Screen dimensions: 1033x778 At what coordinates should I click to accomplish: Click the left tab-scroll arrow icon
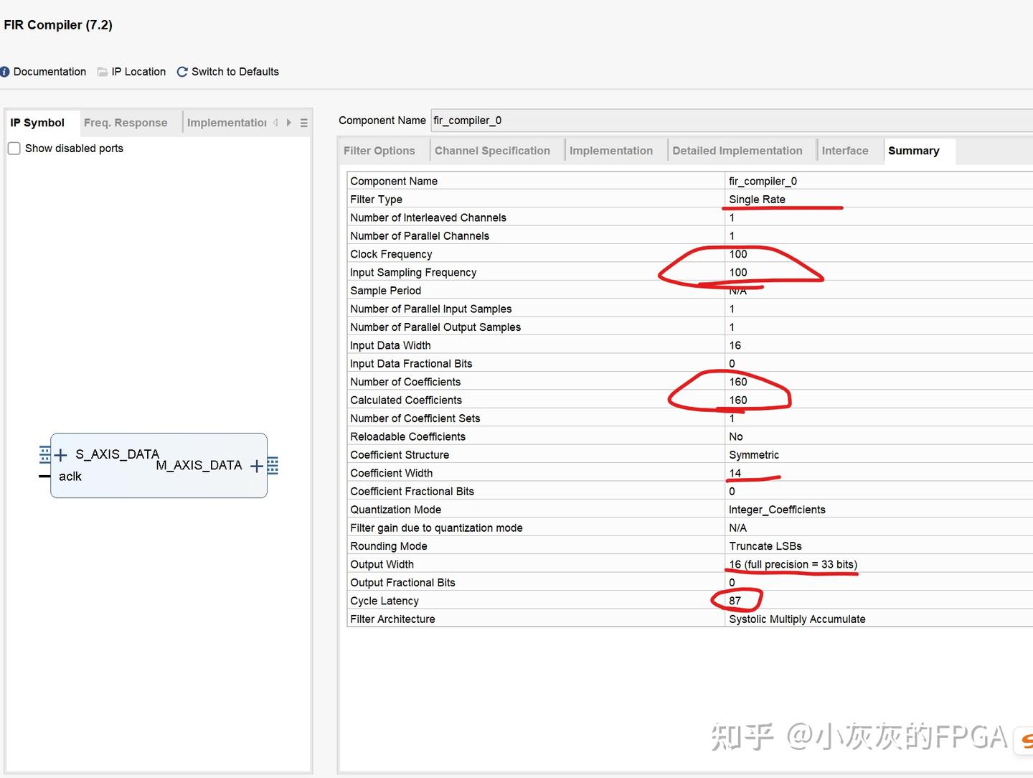point(276,122)
